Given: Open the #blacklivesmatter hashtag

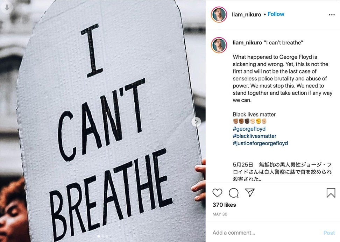Looking at the screenshot, I should 254,136.
